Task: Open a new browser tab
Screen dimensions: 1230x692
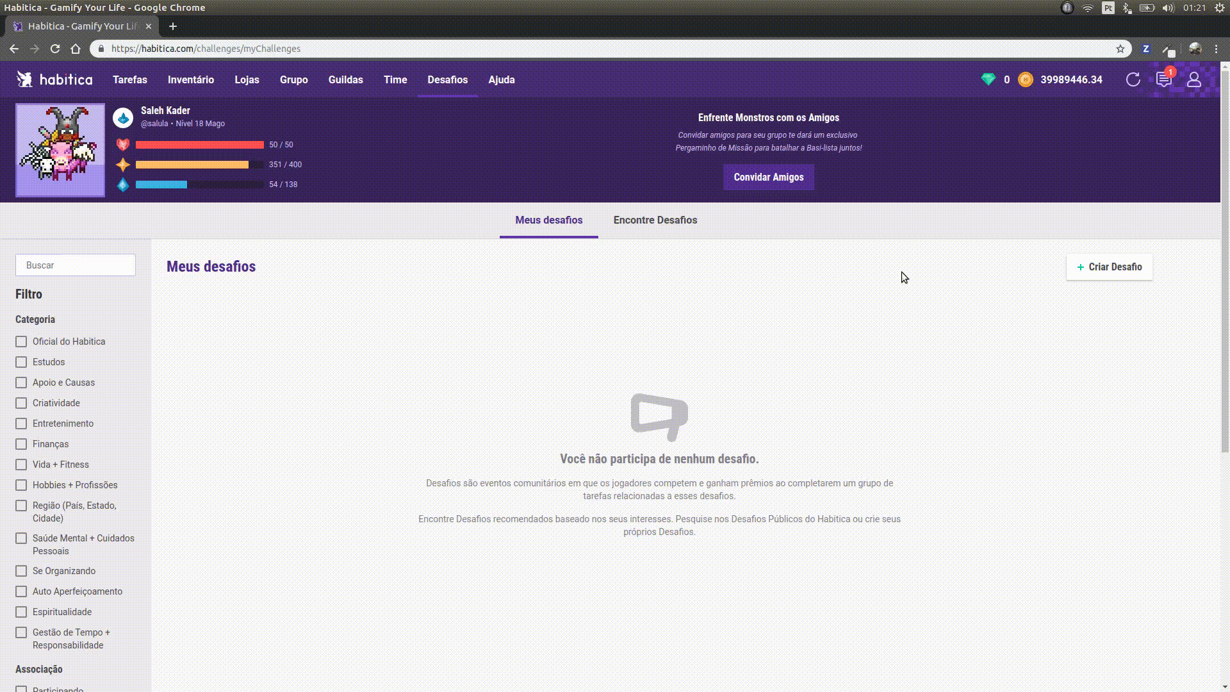Action: pos(172,26)
